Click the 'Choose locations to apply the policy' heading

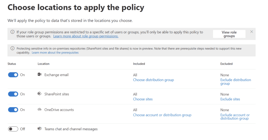point(76,8)
